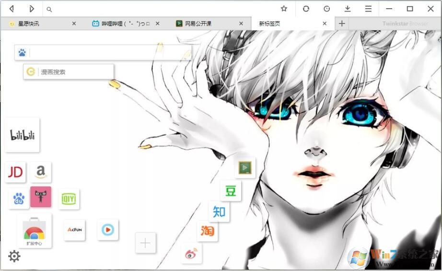Open the hamburger main menu
Image resolution: width=442 pixels, height=271 pixels.
(368, 9)
